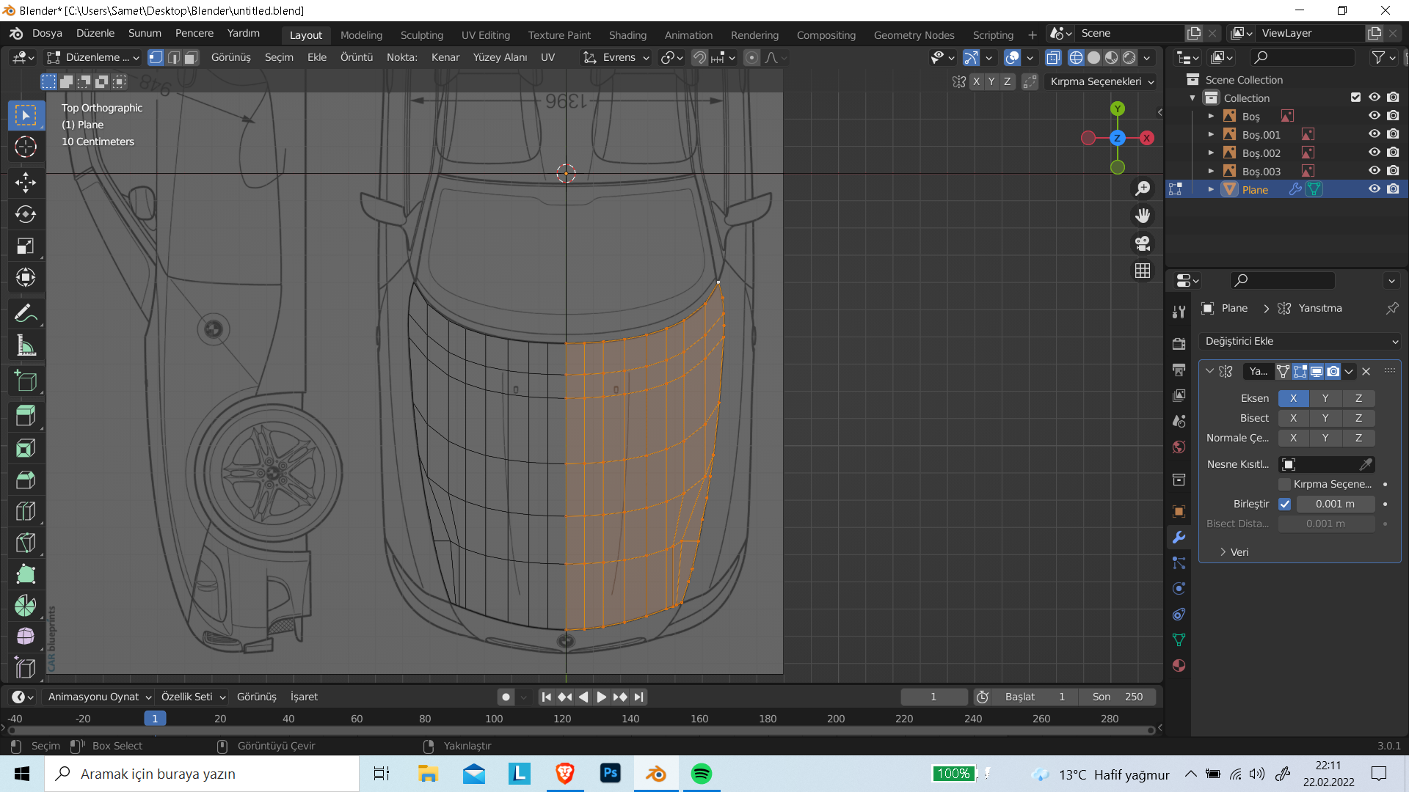The width and height of the screenshot is (1409, 792).
Task: Hide the Boş.002 object with eye icon
Action: coord(1375,153)
